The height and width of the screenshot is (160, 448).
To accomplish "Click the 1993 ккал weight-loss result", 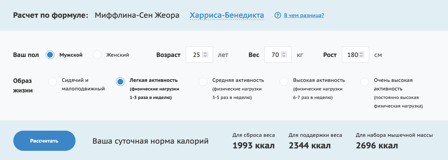I will 253,146.
